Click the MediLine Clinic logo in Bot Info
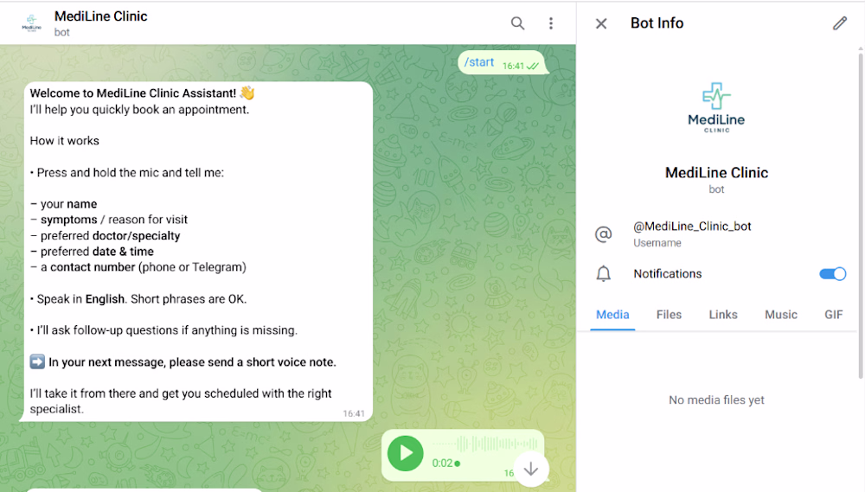 pos(716,107)
